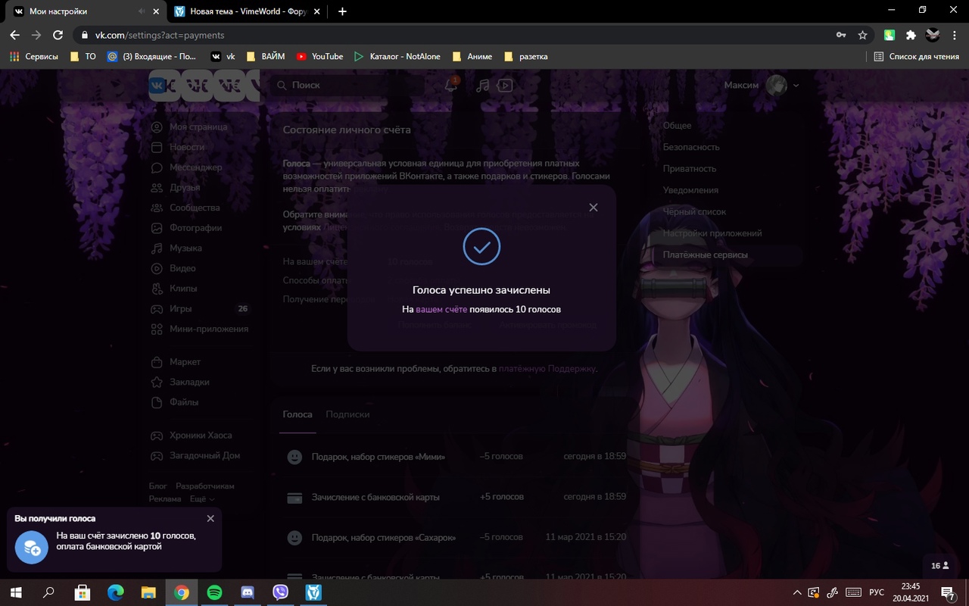Select the Голоса tab

[298, 414]
